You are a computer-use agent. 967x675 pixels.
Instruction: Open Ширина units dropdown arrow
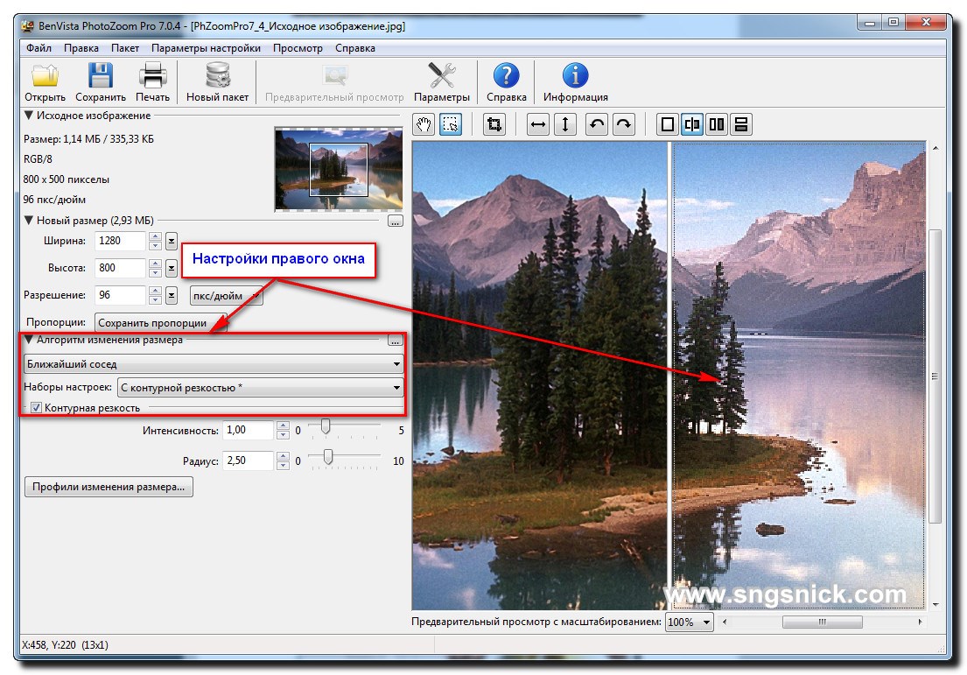(172, 241)
